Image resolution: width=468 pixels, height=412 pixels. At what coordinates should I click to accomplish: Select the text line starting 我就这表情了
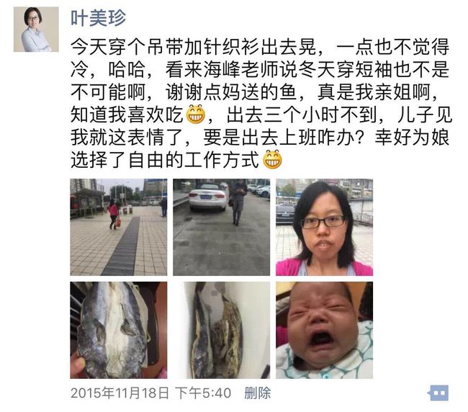coord(260,137)
